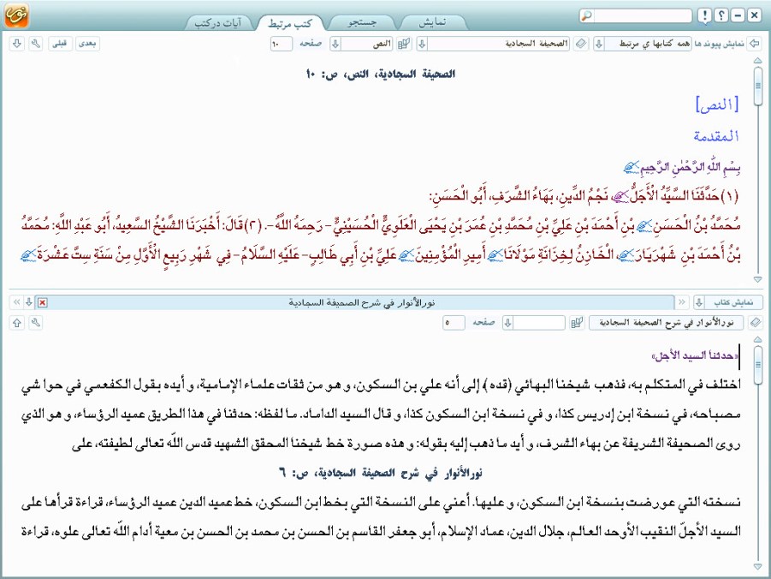
Task: Click the المقدمة heading link
Action: pos(716,136)
